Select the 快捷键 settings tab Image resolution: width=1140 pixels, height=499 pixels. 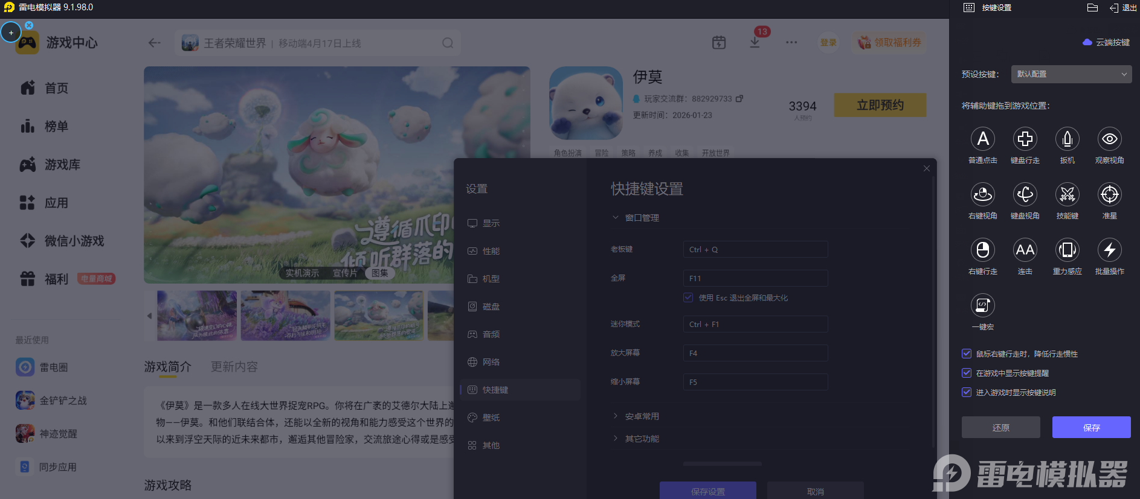[x=520, y=390]
